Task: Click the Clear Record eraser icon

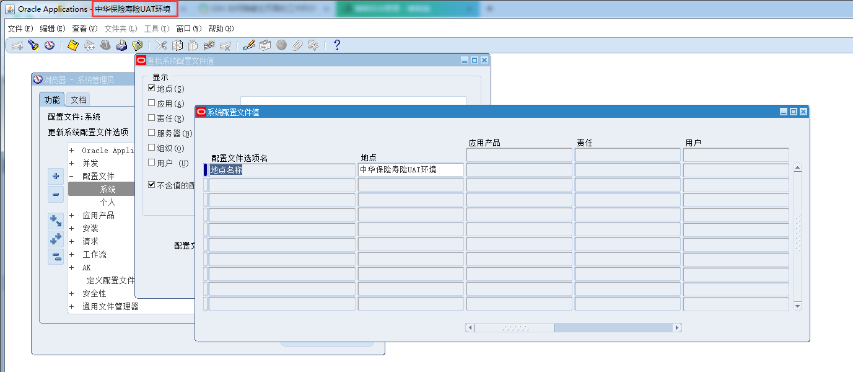Action: click(209, 45)
